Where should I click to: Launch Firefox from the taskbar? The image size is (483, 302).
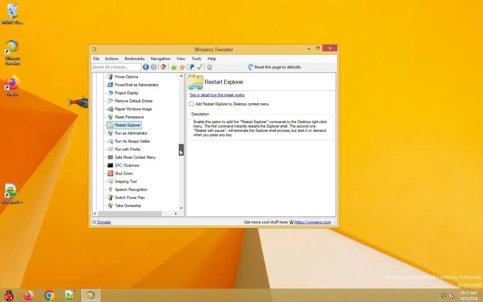[29, 296]
